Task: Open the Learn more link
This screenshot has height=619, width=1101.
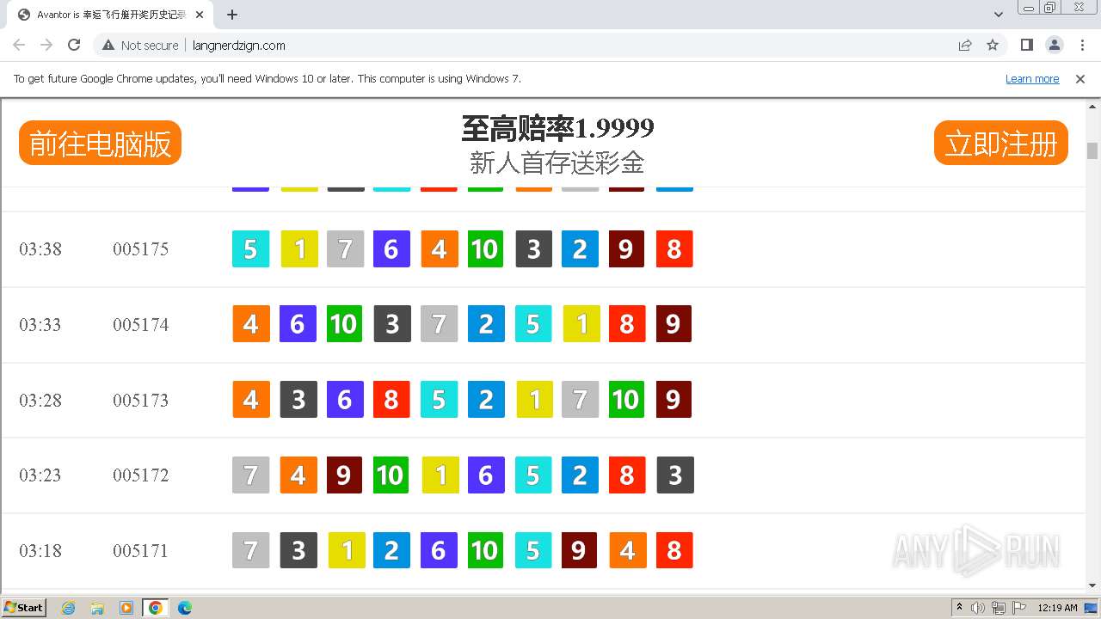Action: (x=1032, y=78)
